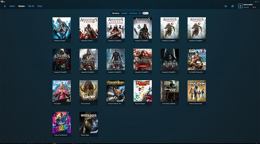This screenshot has height=144, width=260.
Task: Open the Assassin's Creed Unity cover
Action: click(88, 59)
